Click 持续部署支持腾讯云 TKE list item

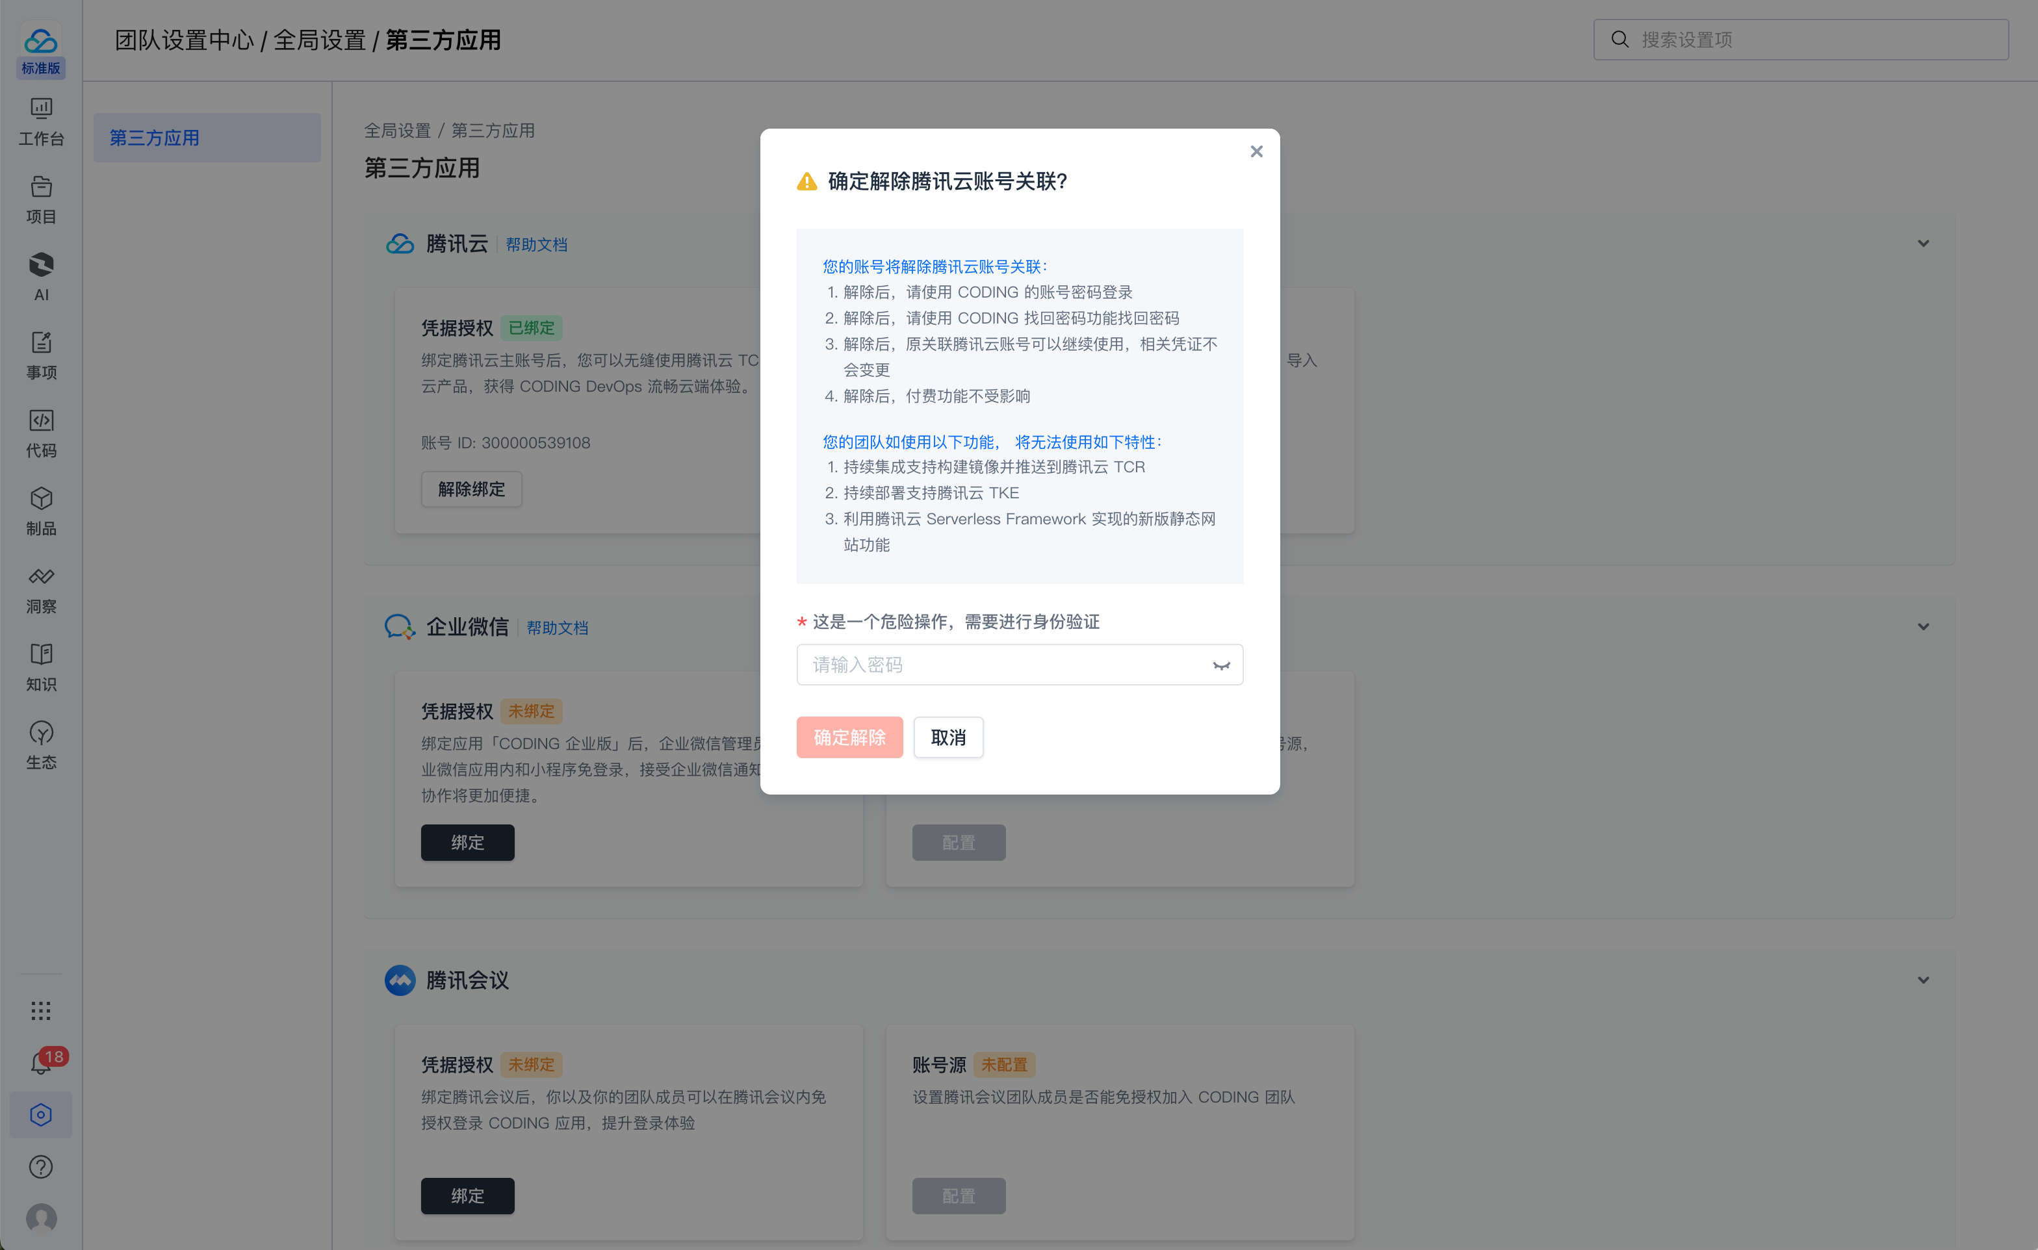click(931, 492)
